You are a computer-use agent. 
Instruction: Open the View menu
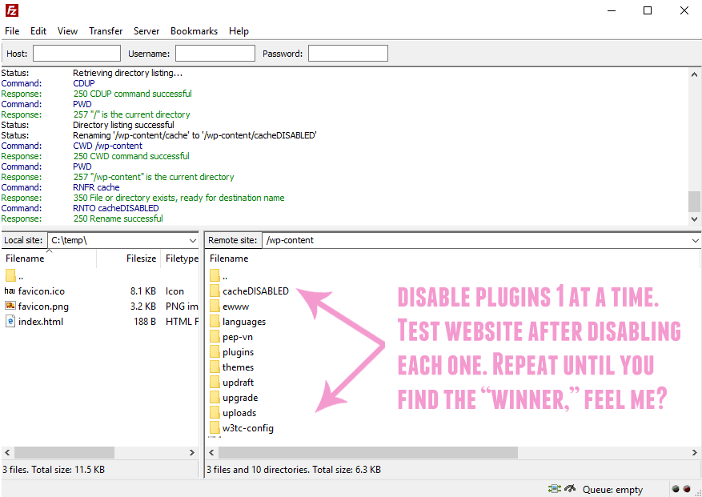point(67,31)
